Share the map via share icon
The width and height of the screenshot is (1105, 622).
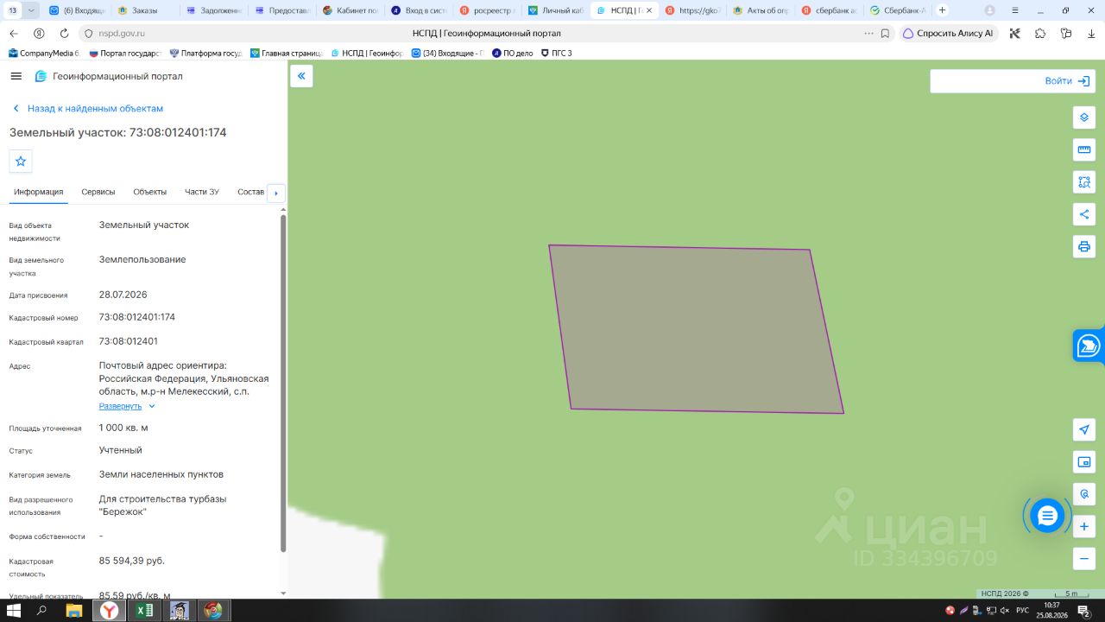click(x=1084, y=214)
